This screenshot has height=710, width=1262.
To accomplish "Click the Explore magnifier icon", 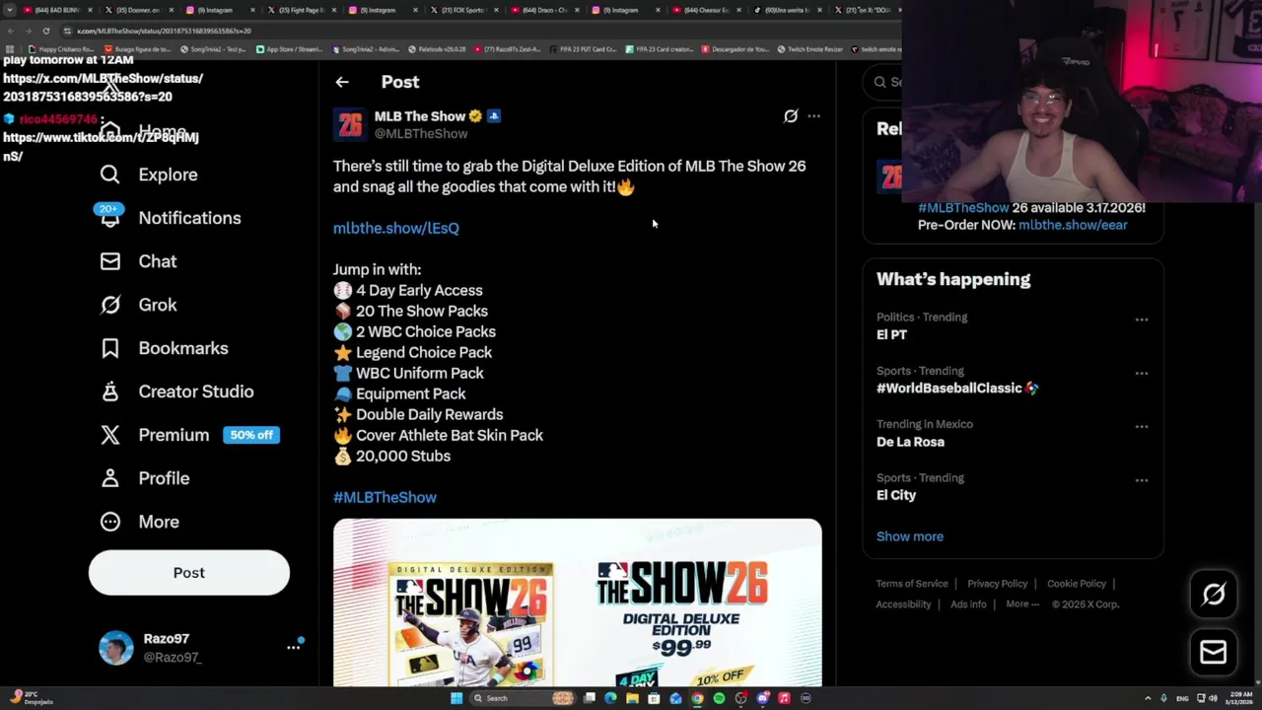I will click(x=109, y=175).
